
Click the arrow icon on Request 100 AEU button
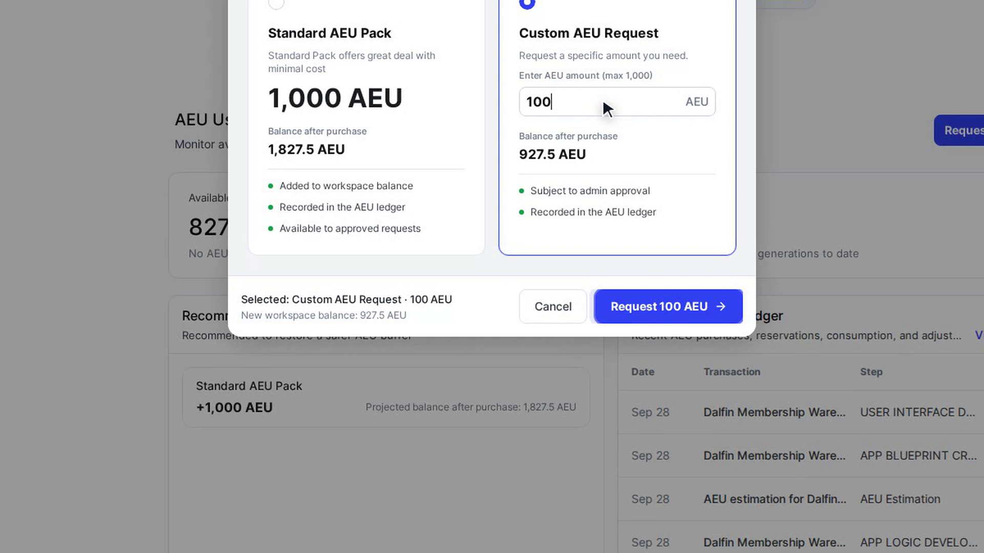coord(721,306)
